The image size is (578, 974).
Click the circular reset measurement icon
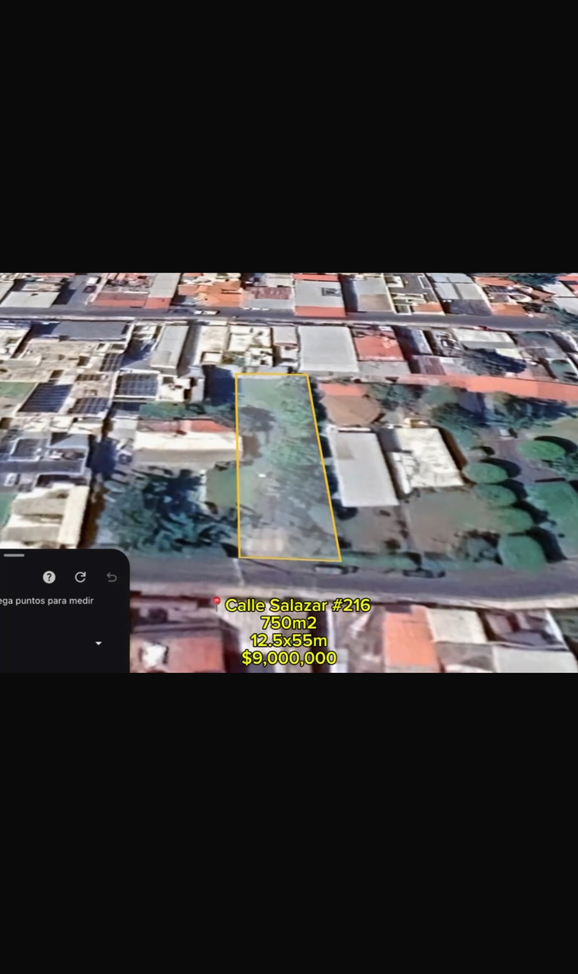coord(80,577)
